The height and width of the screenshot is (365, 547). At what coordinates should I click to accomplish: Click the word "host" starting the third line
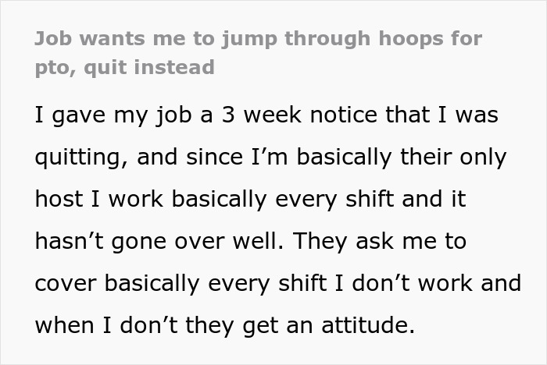(59, 200)
